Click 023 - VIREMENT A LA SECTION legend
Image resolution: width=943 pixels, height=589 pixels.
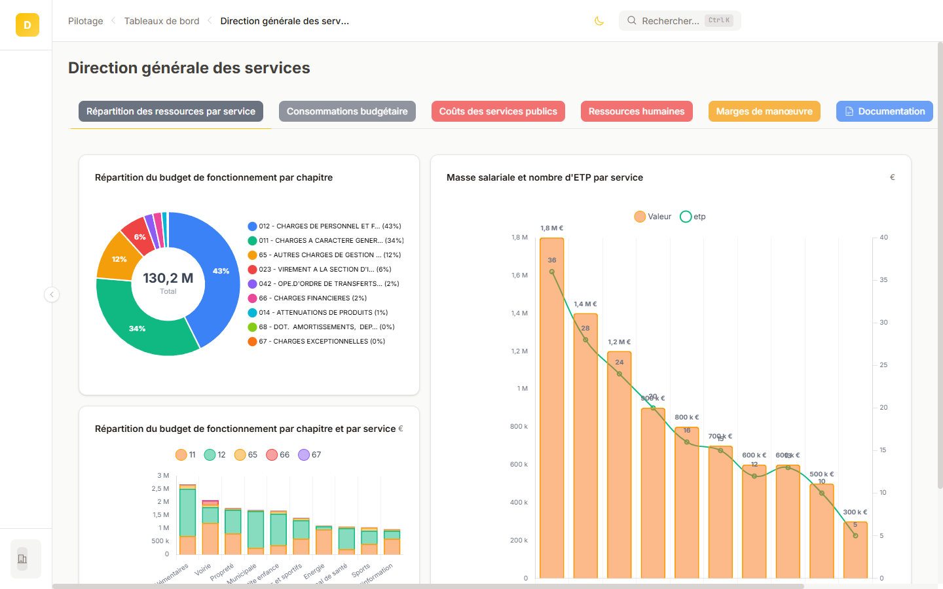(320, 270)
